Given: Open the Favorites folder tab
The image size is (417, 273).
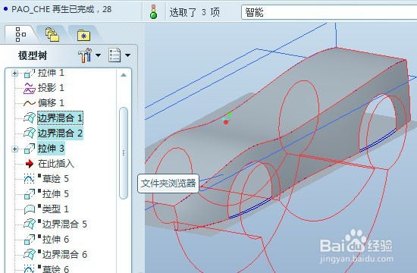Looking at the screenshot, I should pyautogui.click(x=83, y=35).
